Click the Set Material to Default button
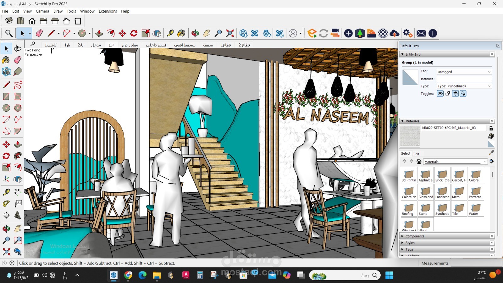This screenshot has width=503, height=283. coord(491,144)
